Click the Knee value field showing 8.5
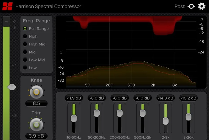 pyautogui.click(x=36, y=103)
